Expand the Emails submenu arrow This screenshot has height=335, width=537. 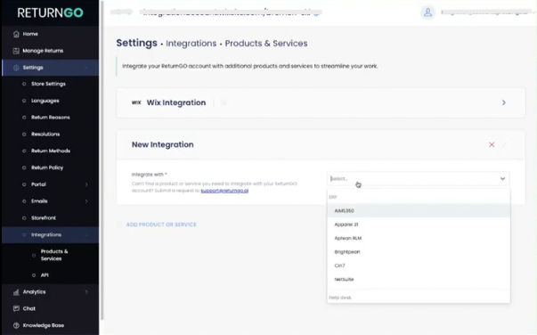(x=86, y=201)
